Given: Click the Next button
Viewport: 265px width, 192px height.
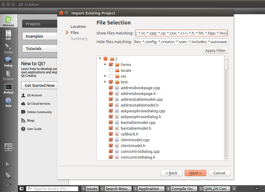Looking at the screenshot, I should point(195,173).
